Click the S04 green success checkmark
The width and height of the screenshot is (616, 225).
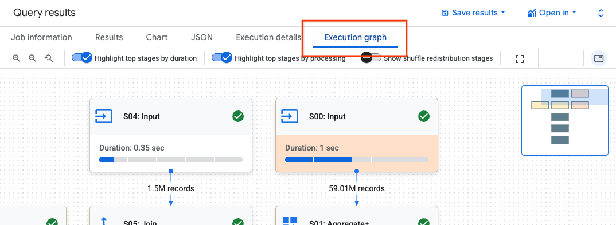[237, 116]
